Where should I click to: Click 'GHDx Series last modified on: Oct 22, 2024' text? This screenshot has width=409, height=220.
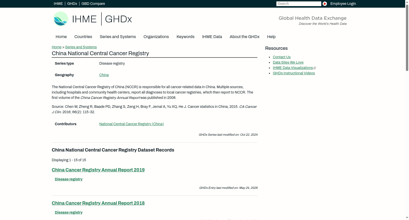tap(228, 135)
